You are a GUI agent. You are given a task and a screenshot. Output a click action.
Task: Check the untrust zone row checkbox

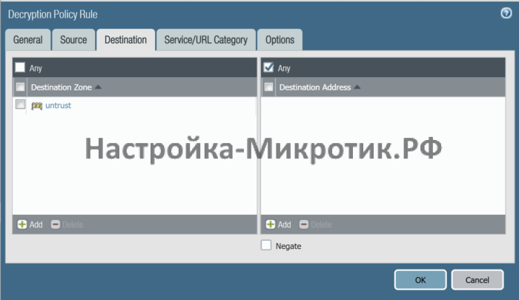tap(20, 104)
